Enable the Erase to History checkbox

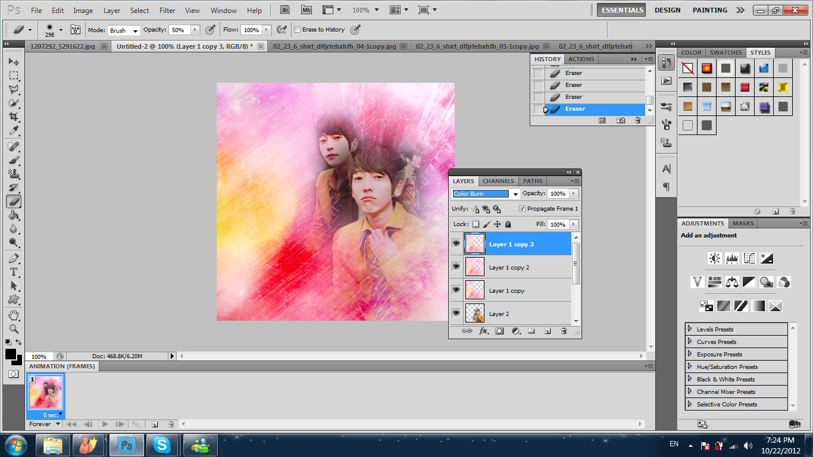coord(298,29)
